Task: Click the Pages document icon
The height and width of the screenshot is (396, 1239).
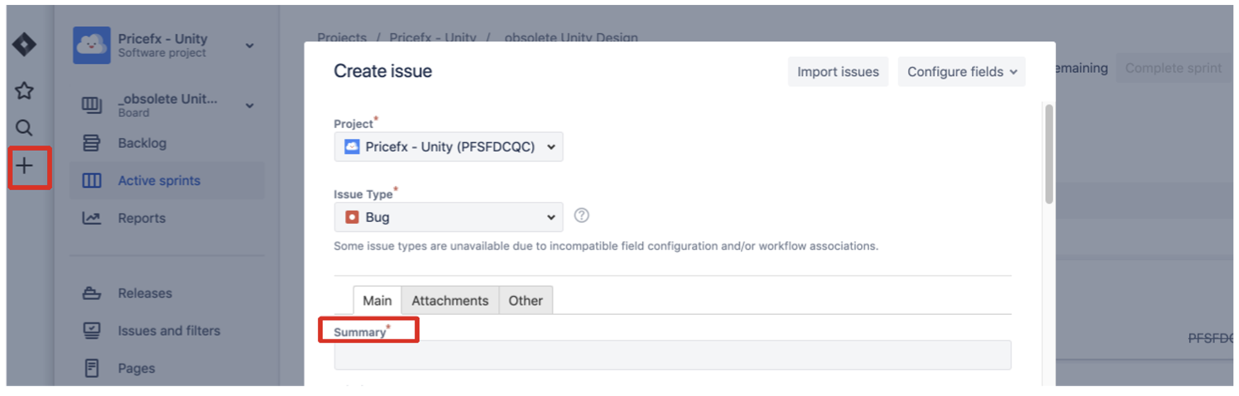Action: (92, 368)
